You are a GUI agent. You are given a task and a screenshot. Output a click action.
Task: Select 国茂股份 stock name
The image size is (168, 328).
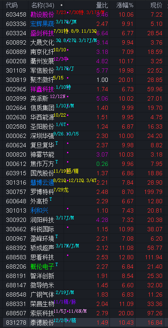pyautogui.click(x=42, y=173)
